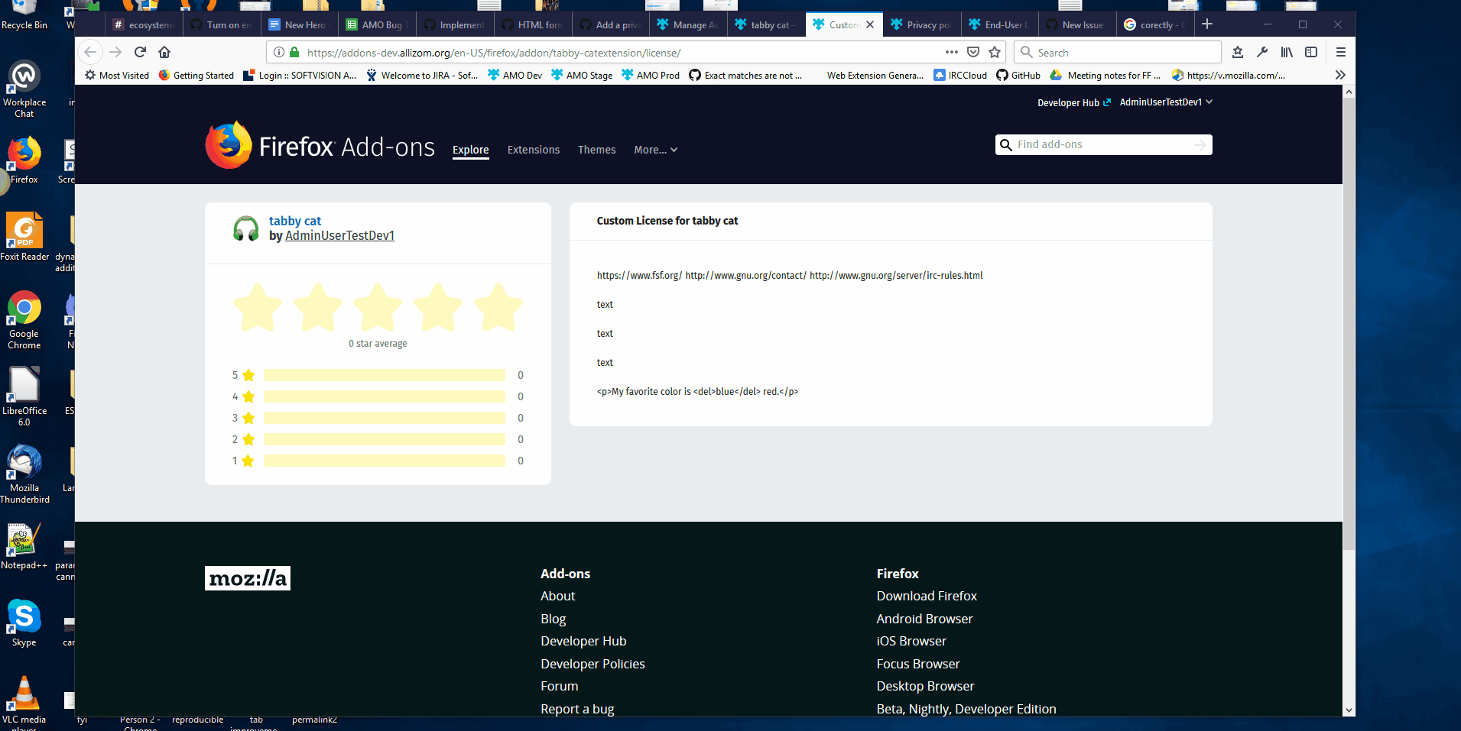The height and width of the screenshot is (731, 1461).
Task: Open the page actions three-dots menu
Action: (x=951, y=52)
